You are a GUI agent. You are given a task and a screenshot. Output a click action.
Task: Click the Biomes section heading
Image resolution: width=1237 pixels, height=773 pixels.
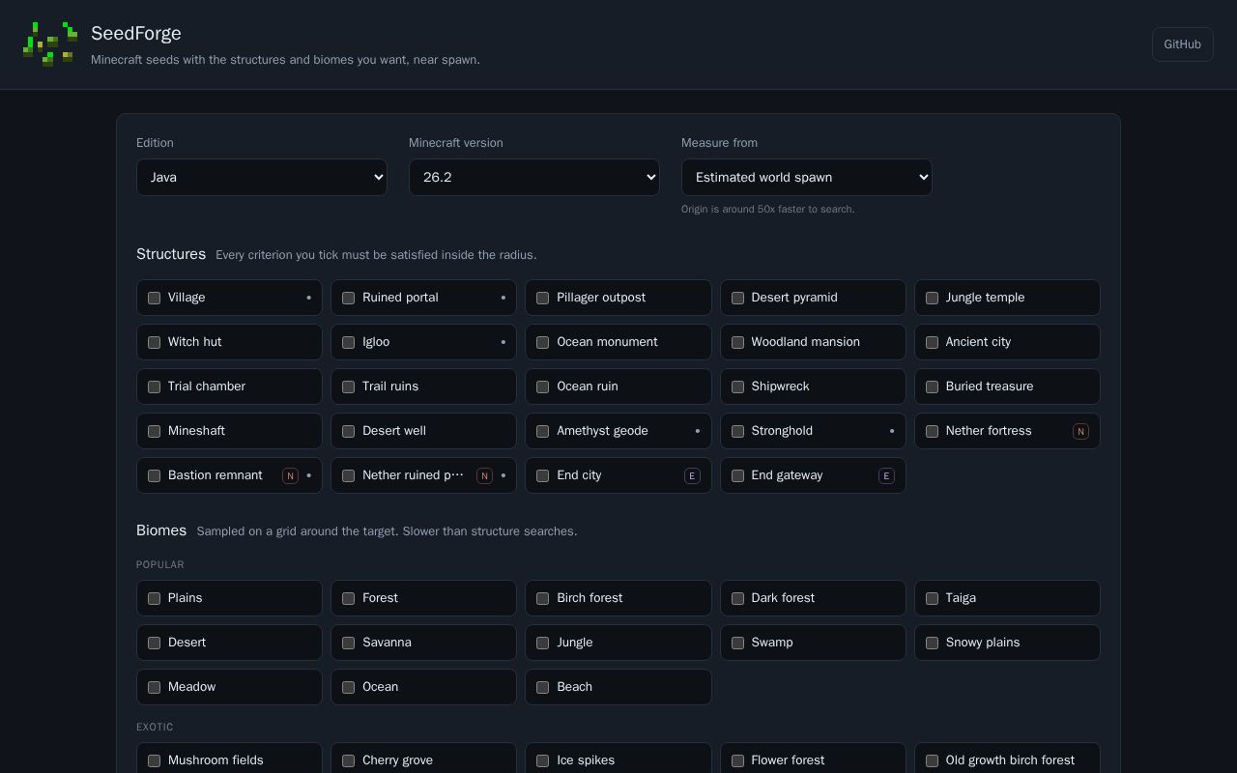point(161,530)
